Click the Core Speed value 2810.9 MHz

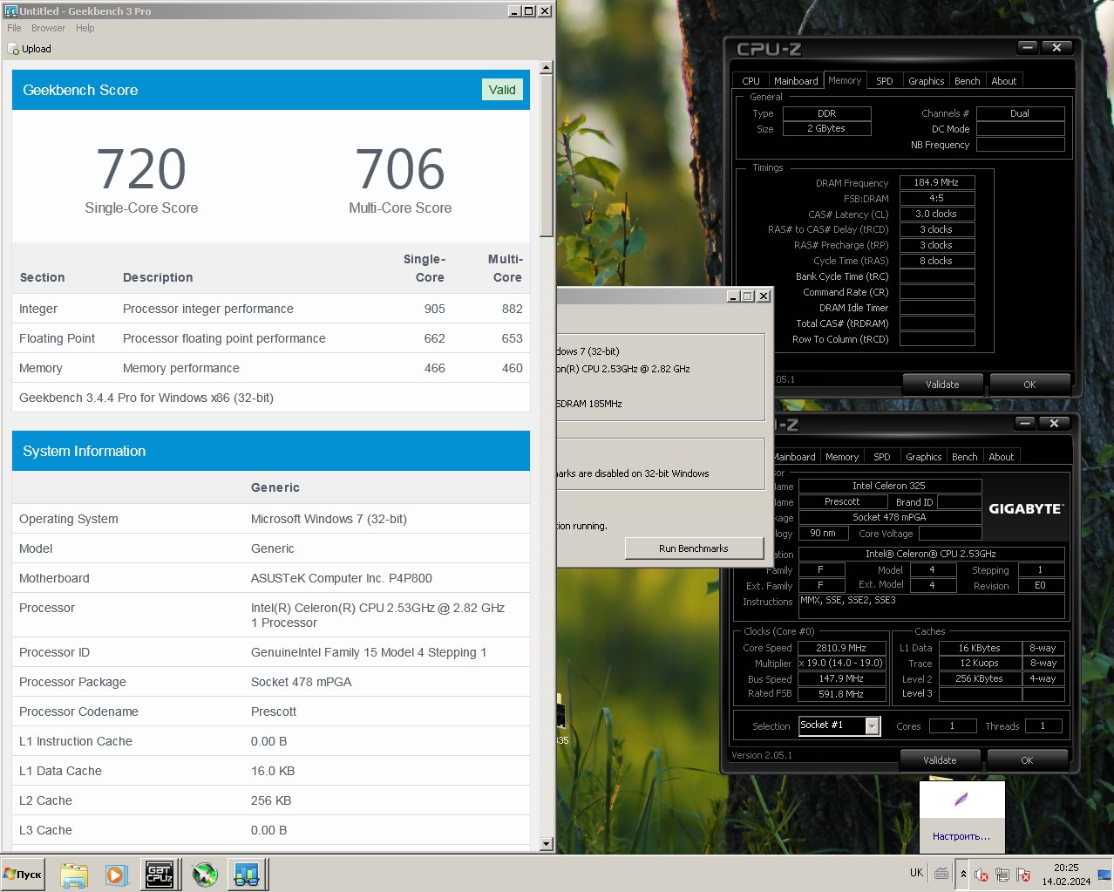[x=841, y=648]
